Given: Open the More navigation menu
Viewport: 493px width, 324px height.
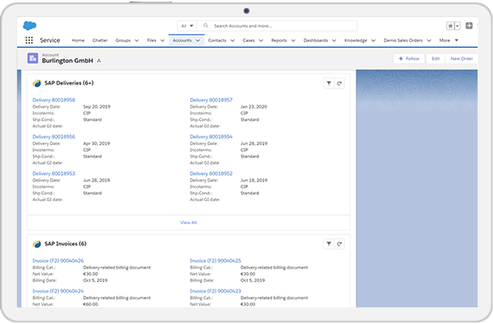Looking at the screenshot, I should (x=449, y=40).
